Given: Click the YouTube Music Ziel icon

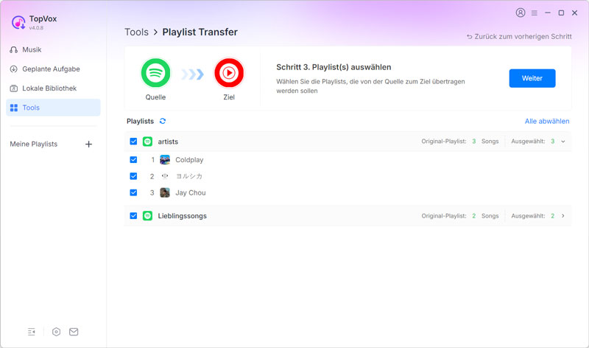Looking at the screenshot, I should pyautogui.click(x=229, y=73).
